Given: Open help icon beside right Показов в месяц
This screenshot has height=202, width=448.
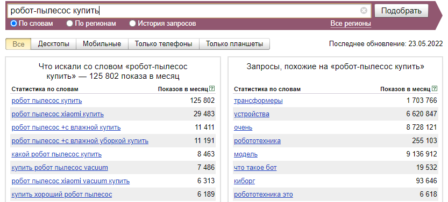Looking at the screenshot, I should point(435,89).
